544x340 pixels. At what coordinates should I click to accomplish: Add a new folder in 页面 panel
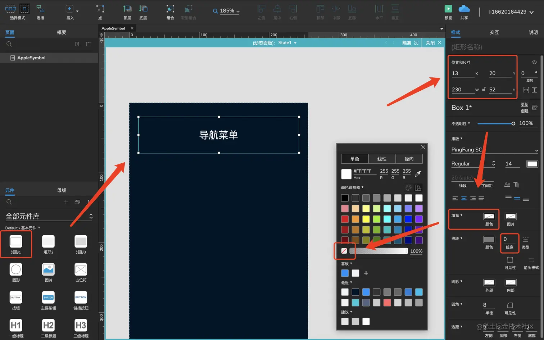point(89,44)
